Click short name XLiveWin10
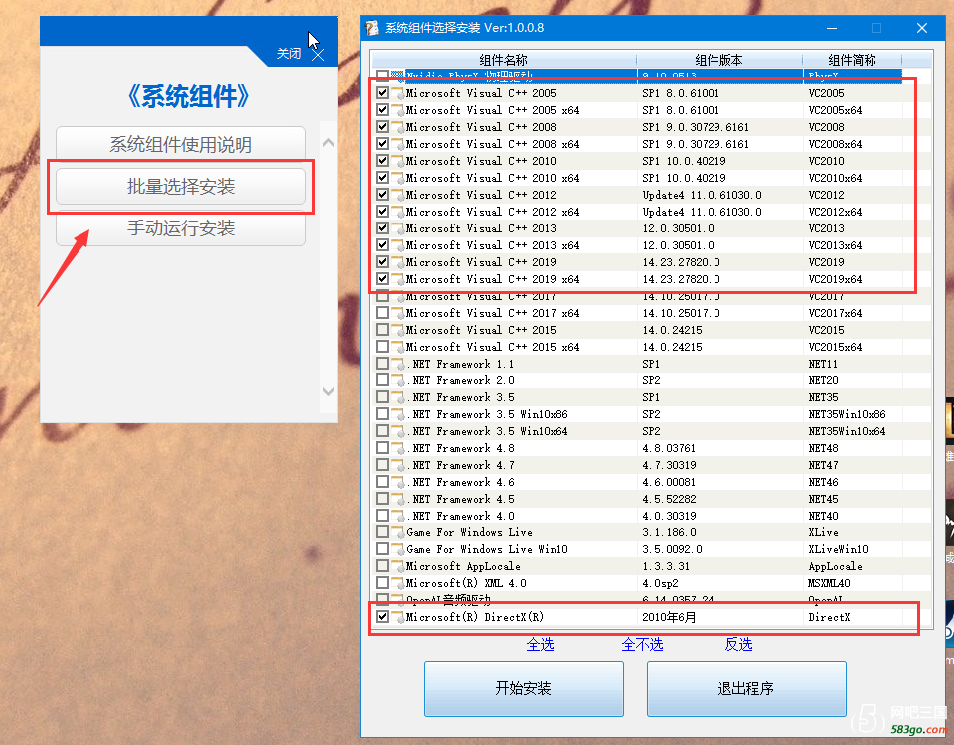 coord(838,549)
